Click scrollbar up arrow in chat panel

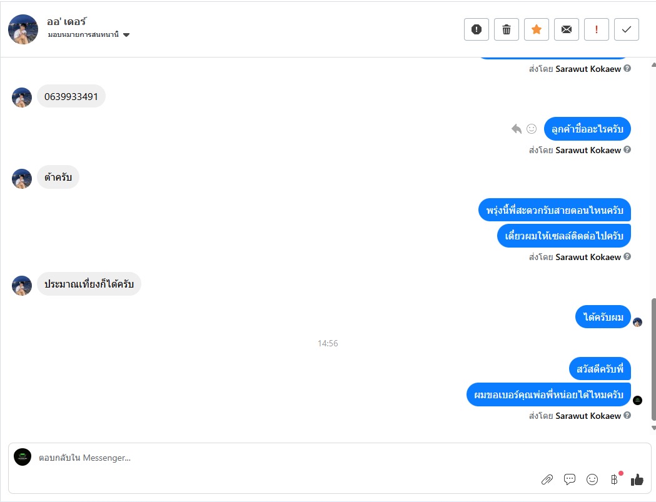653,65
